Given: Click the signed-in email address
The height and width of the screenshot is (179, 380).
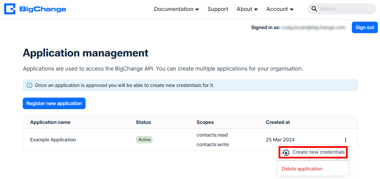Looking at the screenshot, I should click(x=313, y=28).
